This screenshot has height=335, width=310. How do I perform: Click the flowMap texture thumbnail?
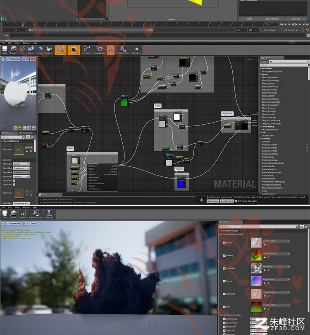click(x=256, y=255)
